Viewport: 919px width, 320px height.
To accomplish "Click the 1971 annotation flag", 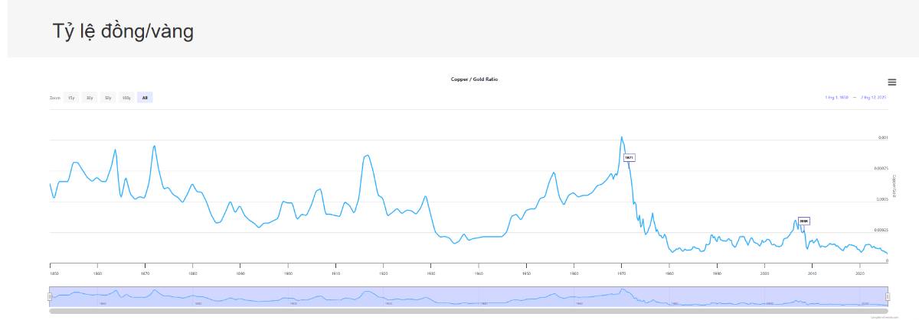I will [x=629, y=157].
